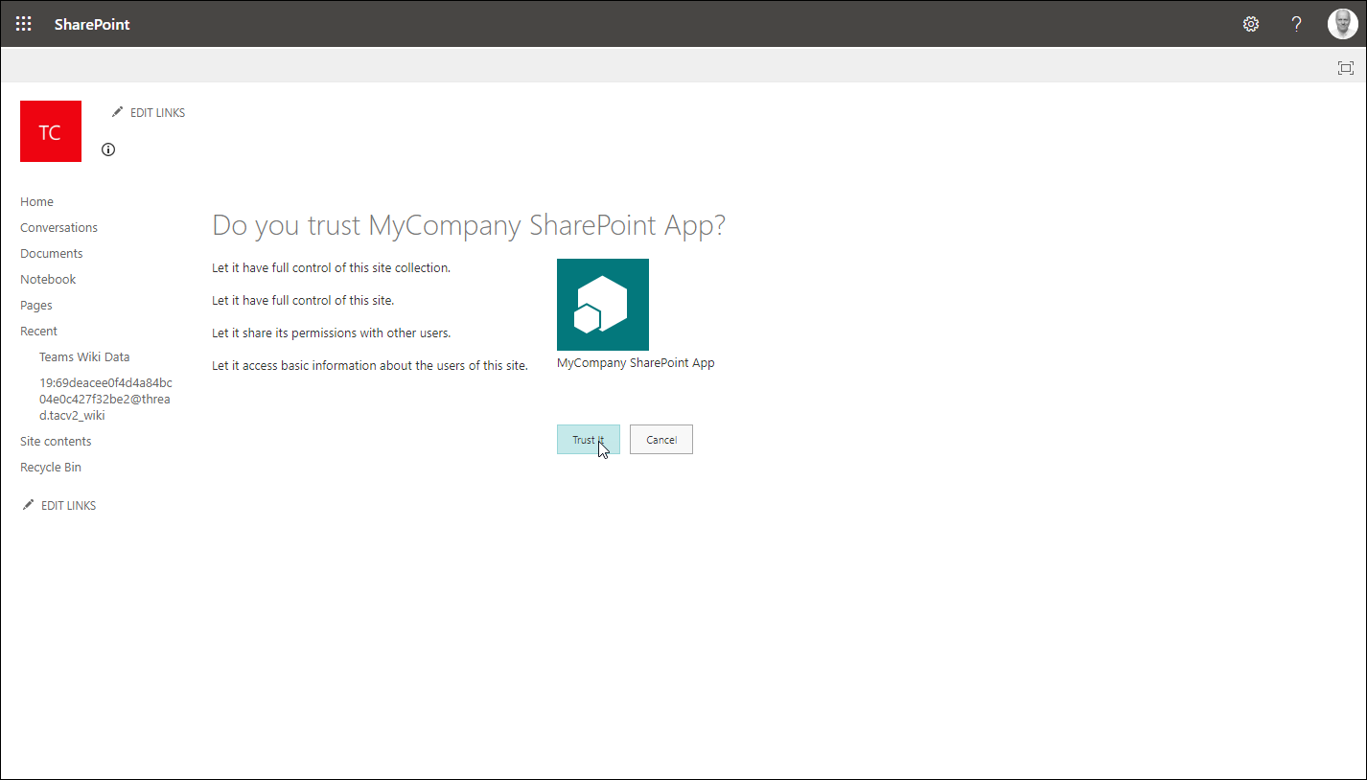Image resolution: width=1367 pixels, height=780 pixels.
Task: Click the MyCompany SharePoint App caption text
Action: click(636, 363)
